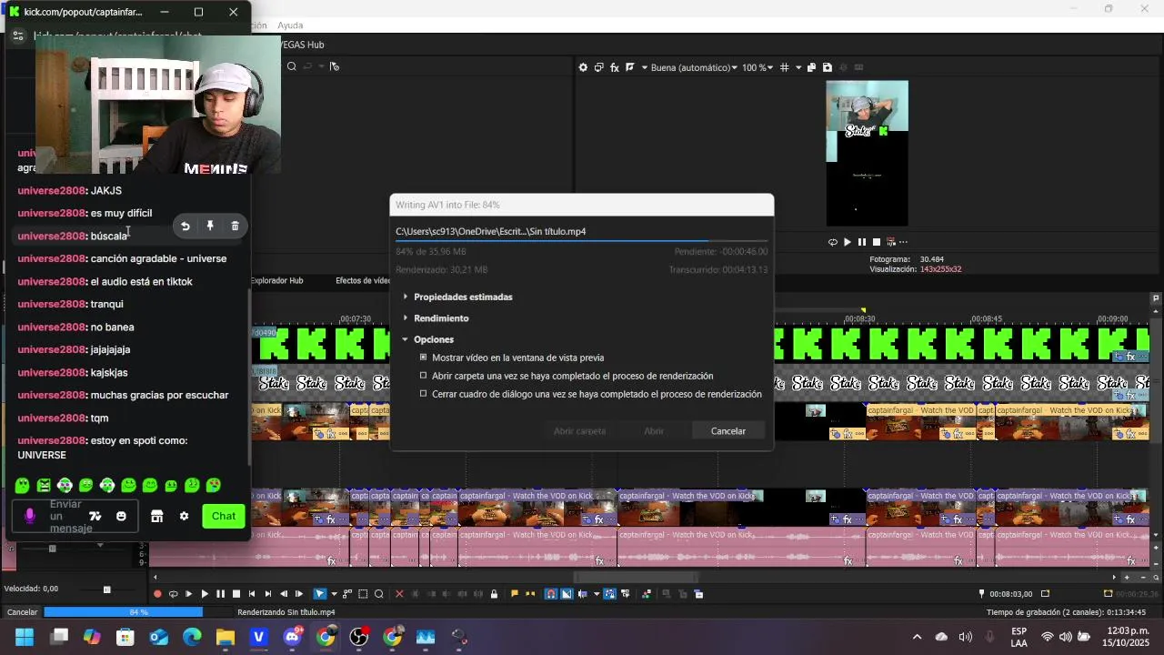Click Cancelar button in render dialog
Viewport: 1164px width, 655px height.
pyautogui.click(x=728, y=431)
